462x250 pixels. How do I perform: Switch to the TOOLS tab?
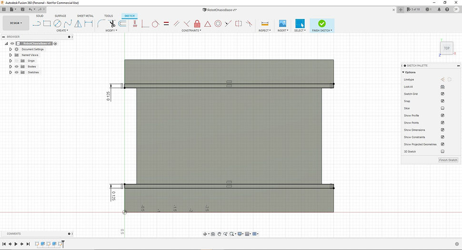(109, 16)
